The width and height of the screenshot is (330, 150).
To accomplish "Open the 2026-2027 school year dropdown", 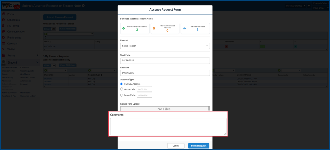I will coord(320,8).
